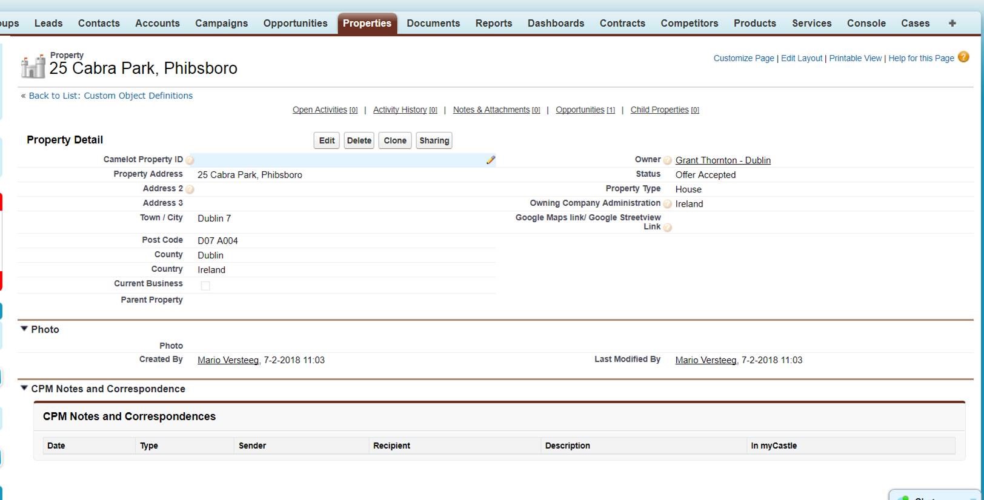Image resolution: width=984 pixels, height=500 pixels.
Task: Open the Sharing settings button
Action: point(434,140)
